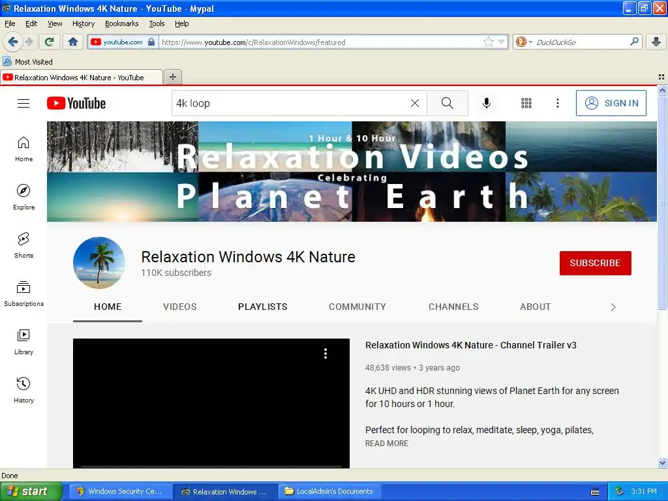This screenshot has height=501, width=668.
Task: Clear the search query with the X
Action: (x=414, y=103)
